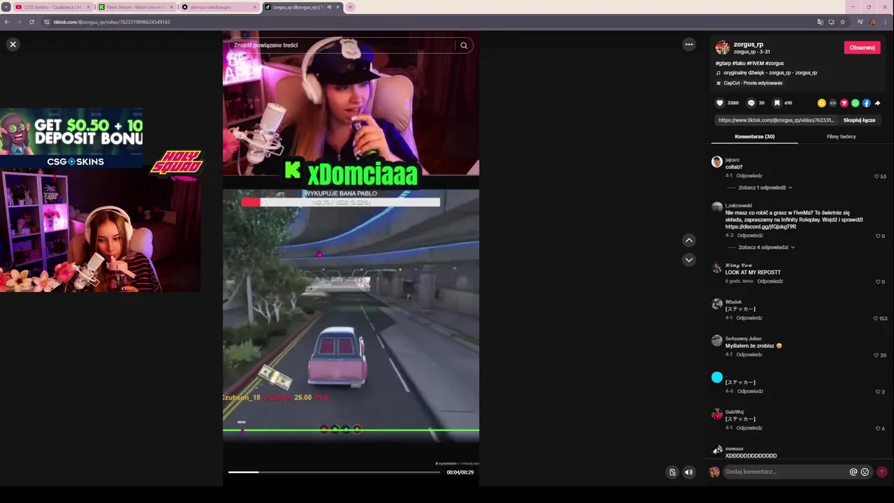Screen dimensions: 894x503
Task: Share the video to Facebook
Action: click(x=866, y=103)
